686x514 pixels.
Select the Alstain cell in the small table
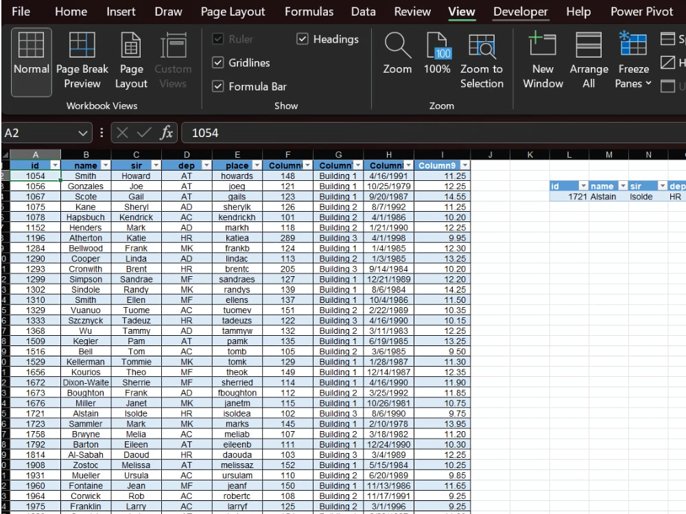(608, 197)
